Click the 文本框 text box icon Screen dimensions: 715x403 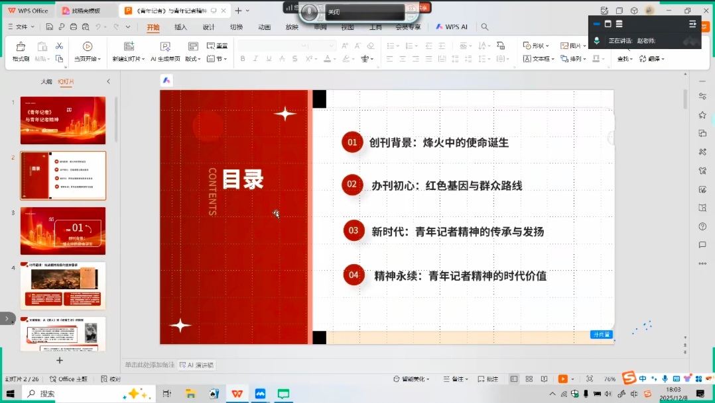tap(527, 59)
